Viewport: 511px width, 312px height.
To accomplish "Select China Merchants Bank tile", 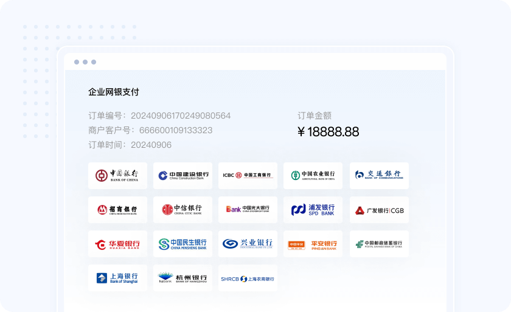I will (117, 210).
